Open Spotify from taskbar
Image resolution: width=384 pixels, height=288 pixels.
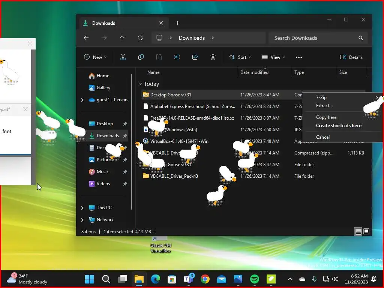[x=255, y=279]
